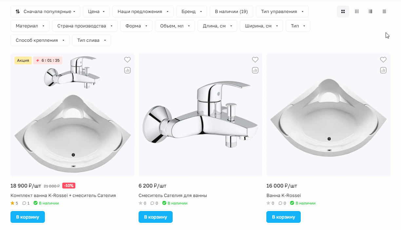This screenshot has width=401, height=230.
Task: Toggle the В наличии (19) filter
Action: pos(231,11)
